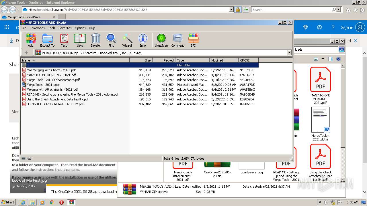
Task: Click the security lock icon in address bar
Action: pyautogui.click(x=238, y=9)
